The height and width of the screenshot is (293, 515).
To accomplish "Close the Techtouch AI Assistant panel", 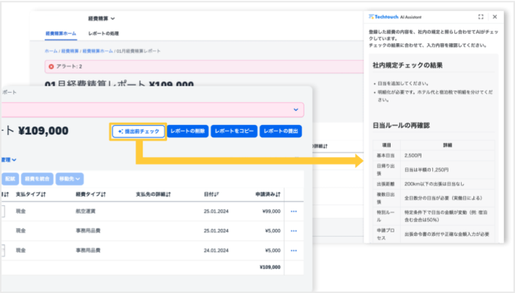I will click(x=495, y=16).
